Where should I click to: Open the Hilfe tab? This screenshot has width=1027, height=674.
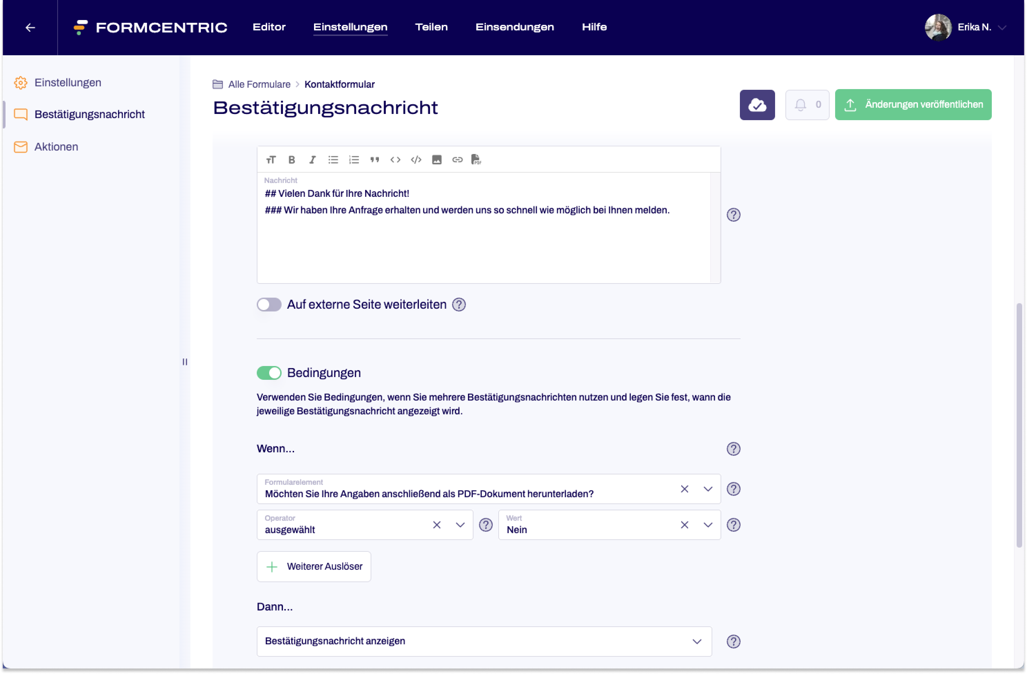[x=595, y=27]
